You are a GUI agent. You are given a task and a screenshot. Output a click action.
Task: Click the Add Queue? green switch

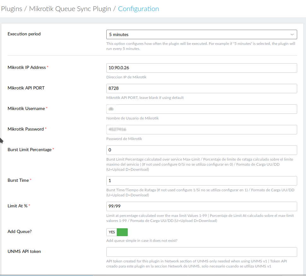pyautogui.click(x=122, y=232)
